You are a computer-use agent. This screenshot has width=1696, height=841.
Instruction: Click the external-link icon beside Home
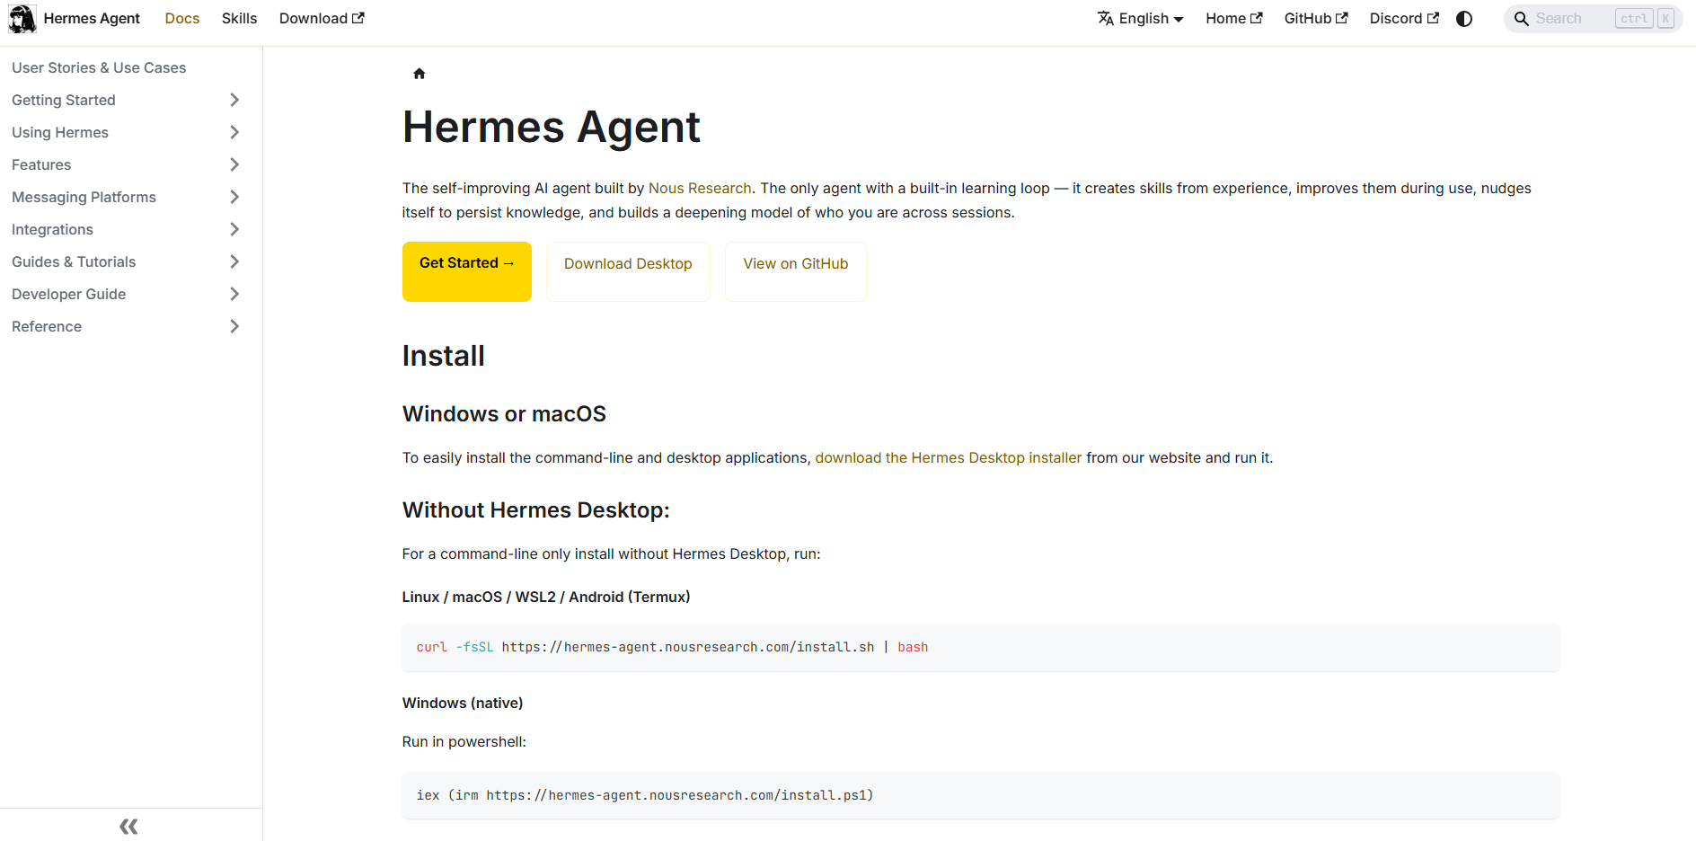click(x=1257, y=18)
